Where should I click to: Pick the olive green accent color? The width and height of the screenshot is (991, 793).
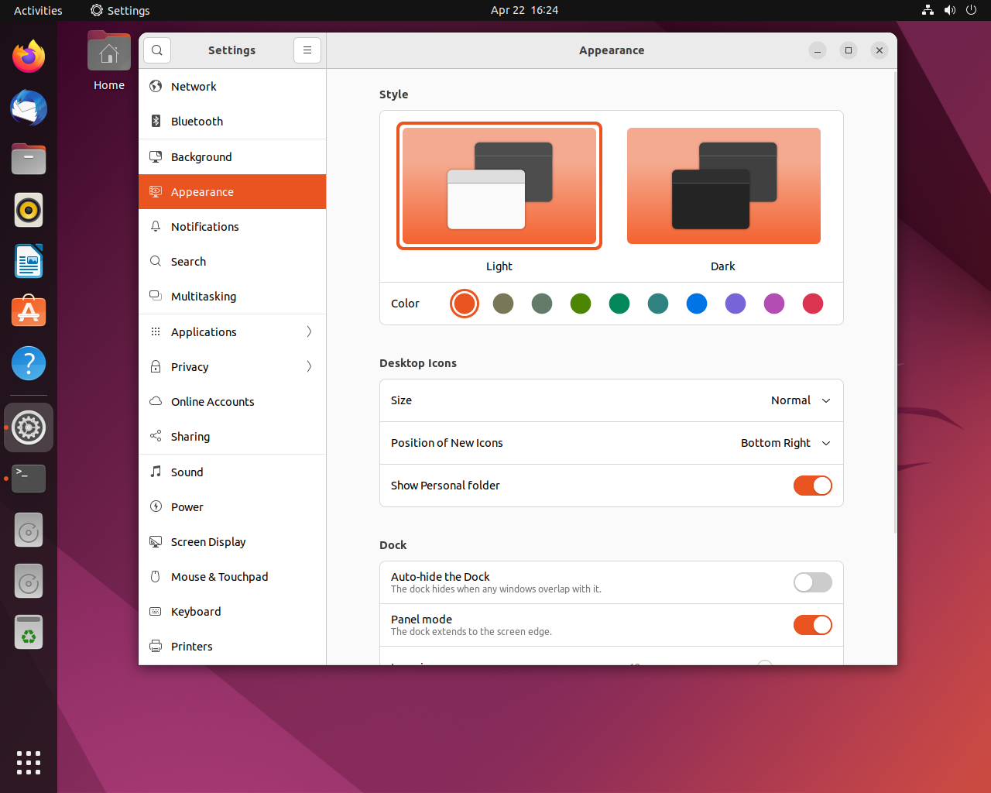[581, 304]
